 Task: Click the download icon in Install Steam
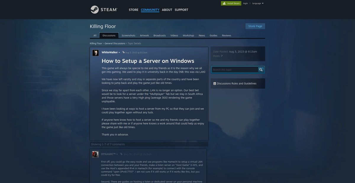point(224,3)
